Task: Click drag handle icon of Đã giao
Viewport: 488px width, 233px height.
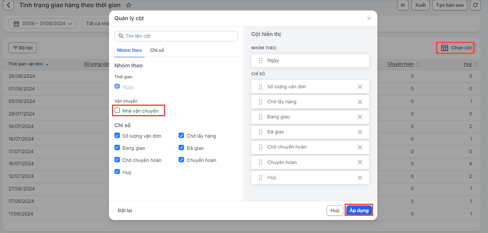Action: click(260, 132)
